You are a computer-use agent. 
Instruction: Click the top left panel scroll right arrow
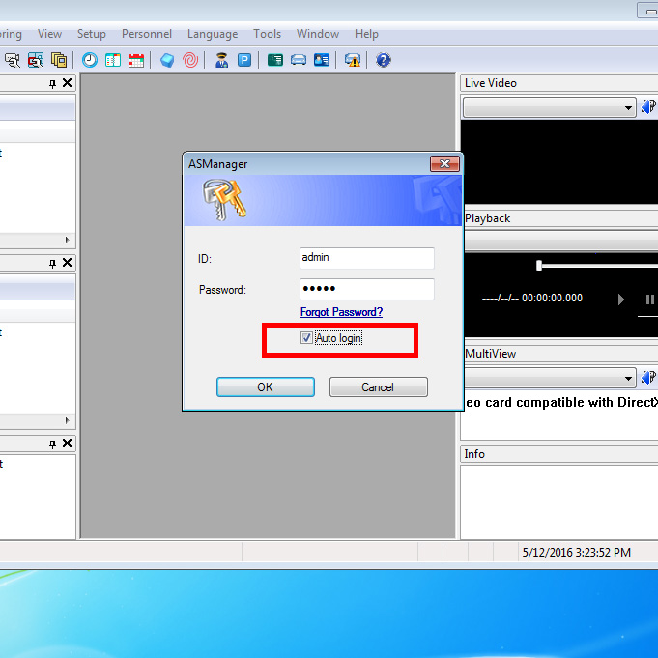pyautogui.click(x=67, y=240)
